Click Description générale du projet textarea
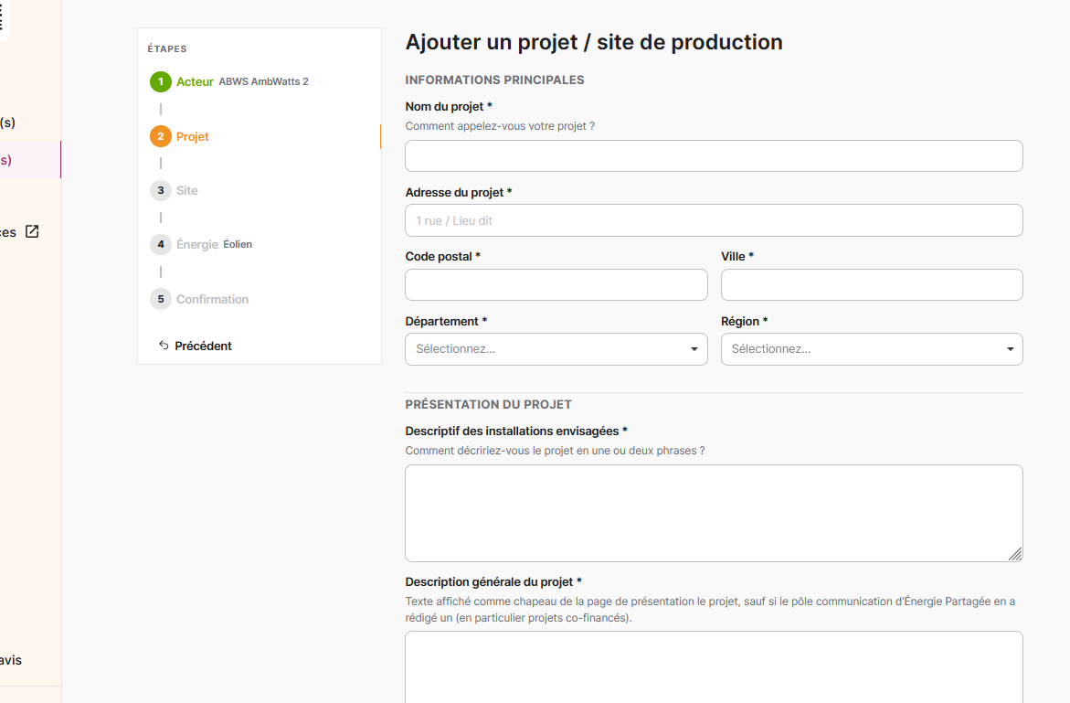This screenshot has width=1070, height=703. coord(714,667)
